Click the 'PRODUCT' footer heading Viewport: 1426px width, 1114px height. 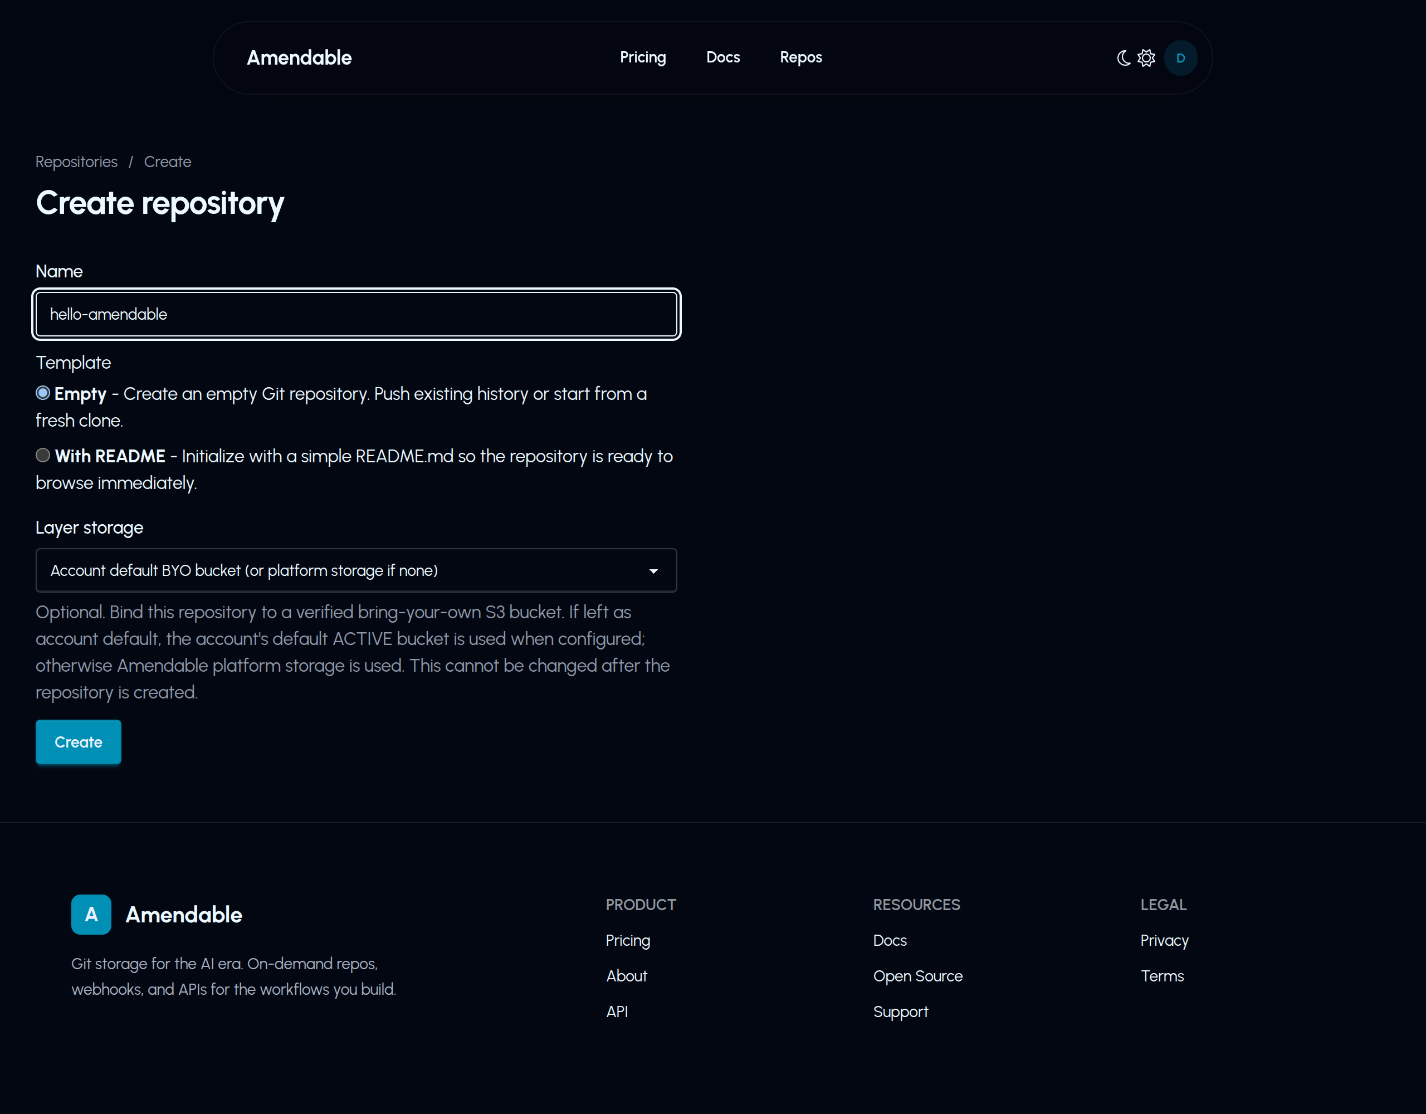pos(641,905)
